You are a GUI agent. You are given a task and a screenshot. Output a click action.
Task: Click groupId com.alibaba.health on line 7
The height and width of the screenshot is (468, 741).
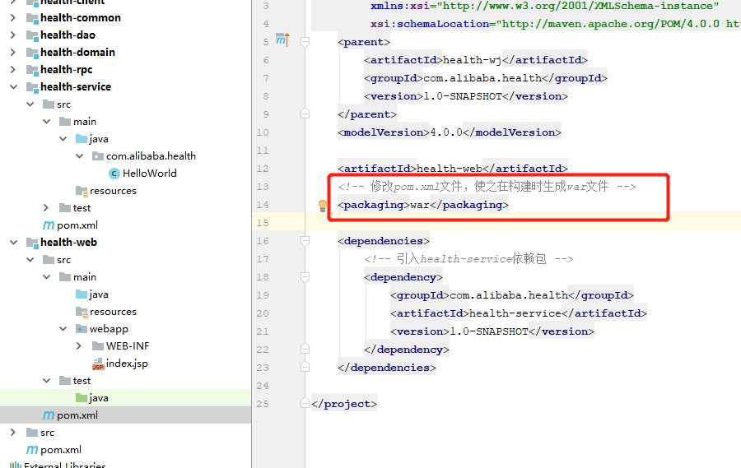486,78
